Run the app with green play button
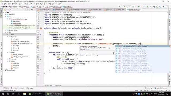 (x=133, y=7)
